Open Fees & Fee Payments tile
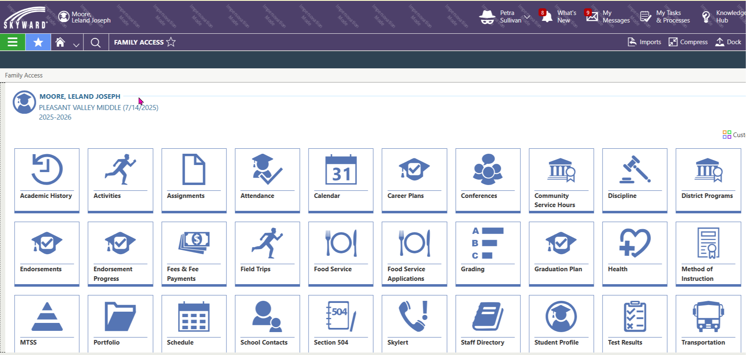The width and height of the screenshot is (746, 355). [x=194, y=254]
